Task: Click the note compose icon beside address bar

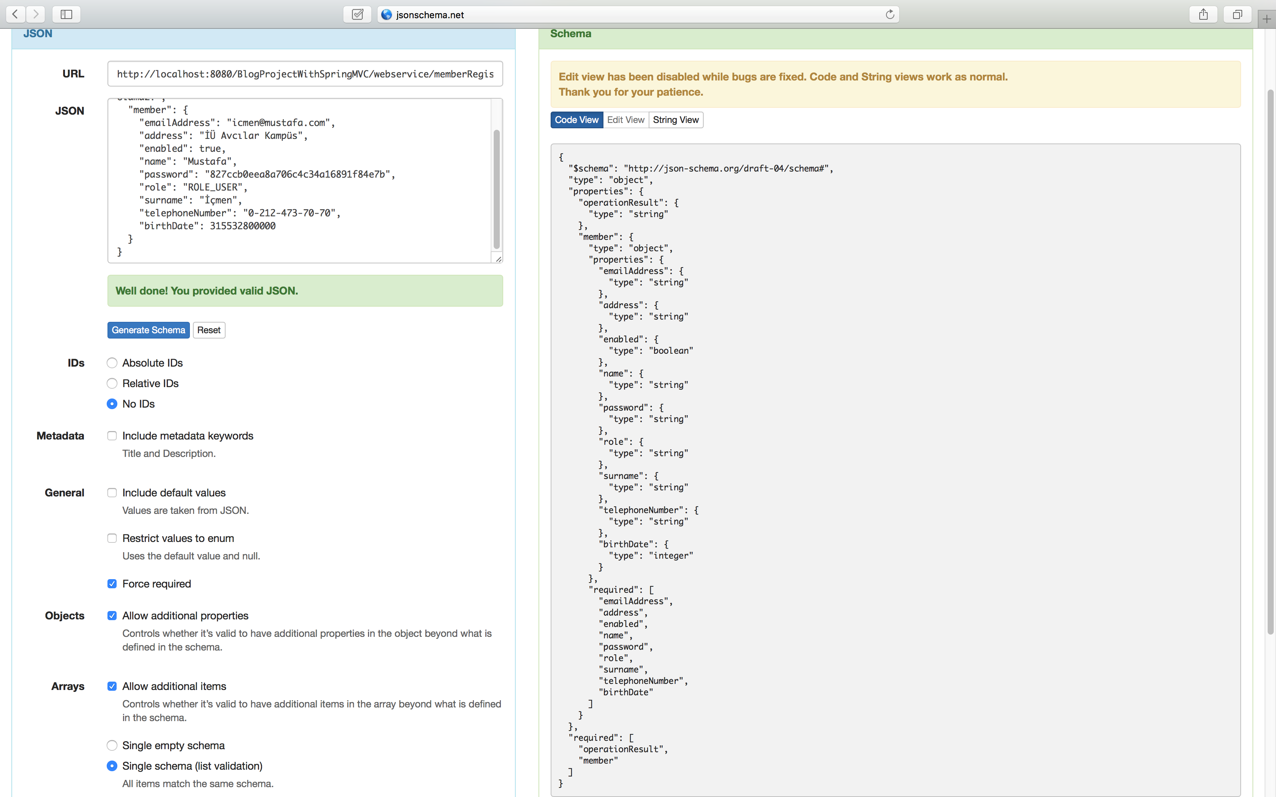Action: tap(357, 14)
